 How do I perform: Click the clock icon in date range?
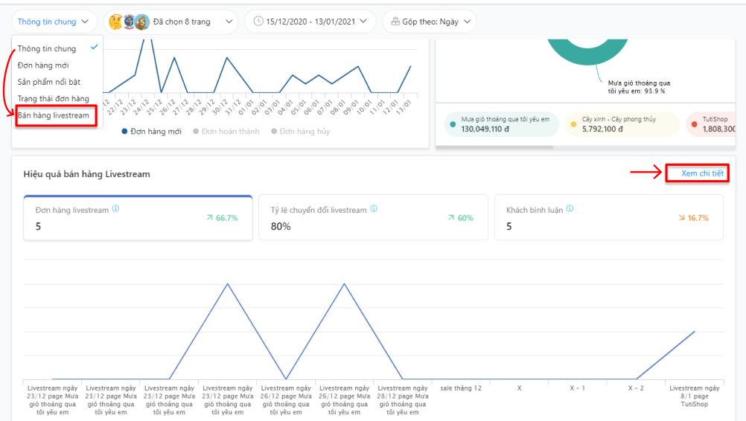click(258, 22)
